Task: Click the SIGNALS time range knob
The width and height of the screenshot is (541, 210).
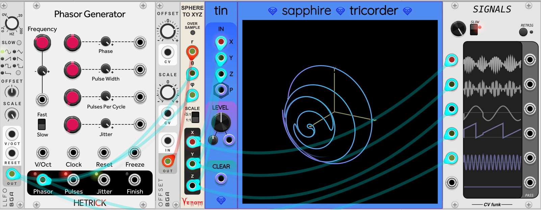Action: pos(458,29)
